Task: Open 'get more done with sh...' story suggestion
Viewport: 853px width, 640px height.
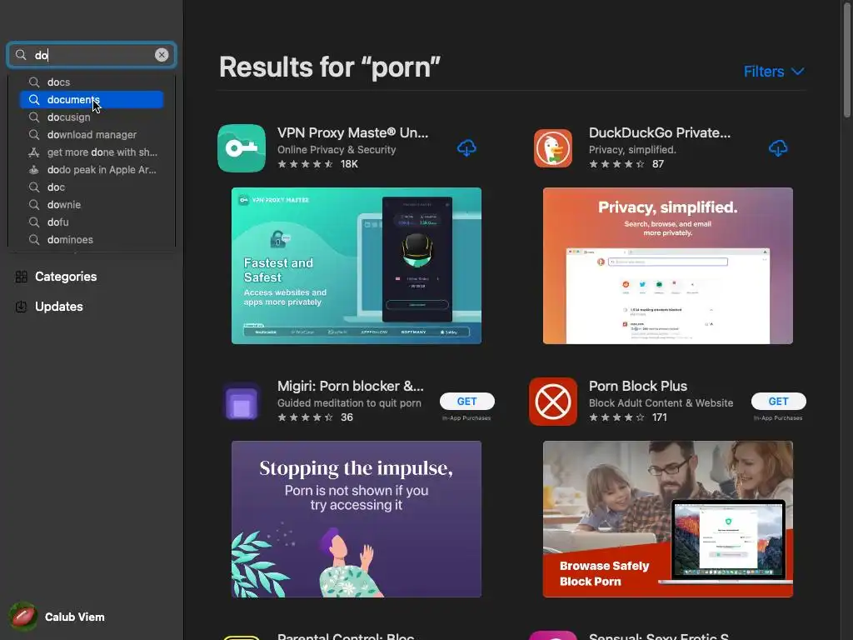Action: 92,152
